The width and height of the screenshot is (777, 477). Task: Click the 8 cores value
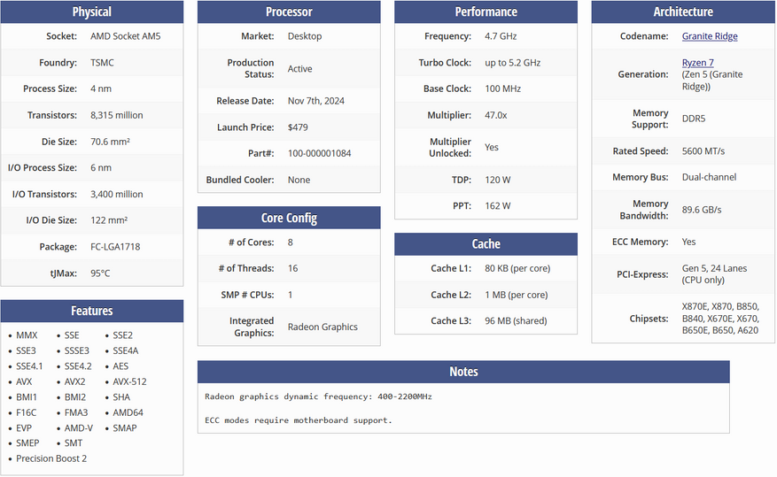(291, 242)
